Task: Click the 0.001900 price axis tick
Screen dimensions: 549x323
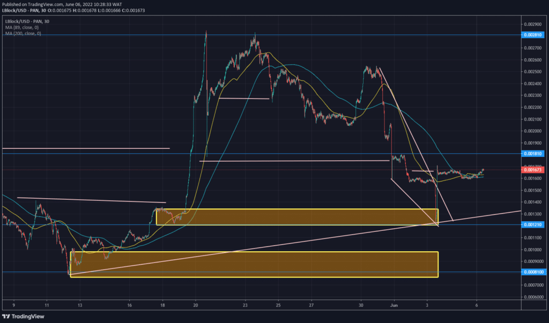Action: [x=533, y=143]
